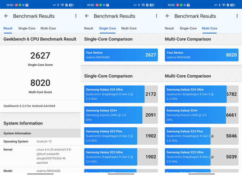The image size is (242, 176).
Task: Select Single-Core tab in middle screen
Action: (108, 28)
